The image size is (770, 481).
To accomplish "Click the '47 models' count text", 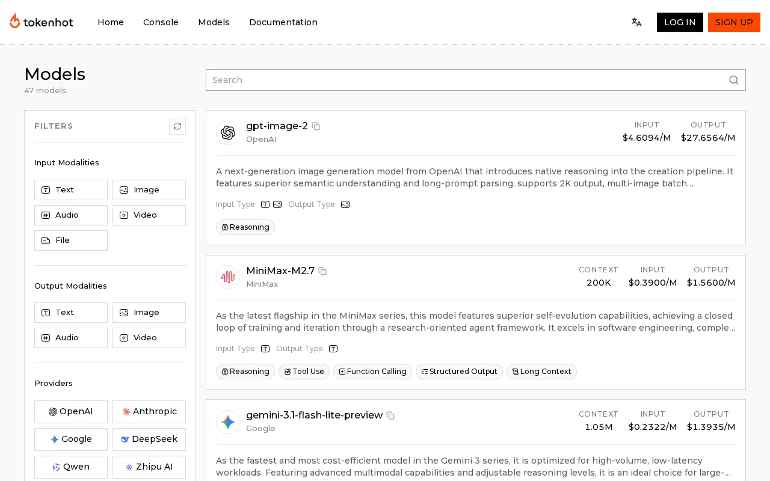I will [45, 91].
